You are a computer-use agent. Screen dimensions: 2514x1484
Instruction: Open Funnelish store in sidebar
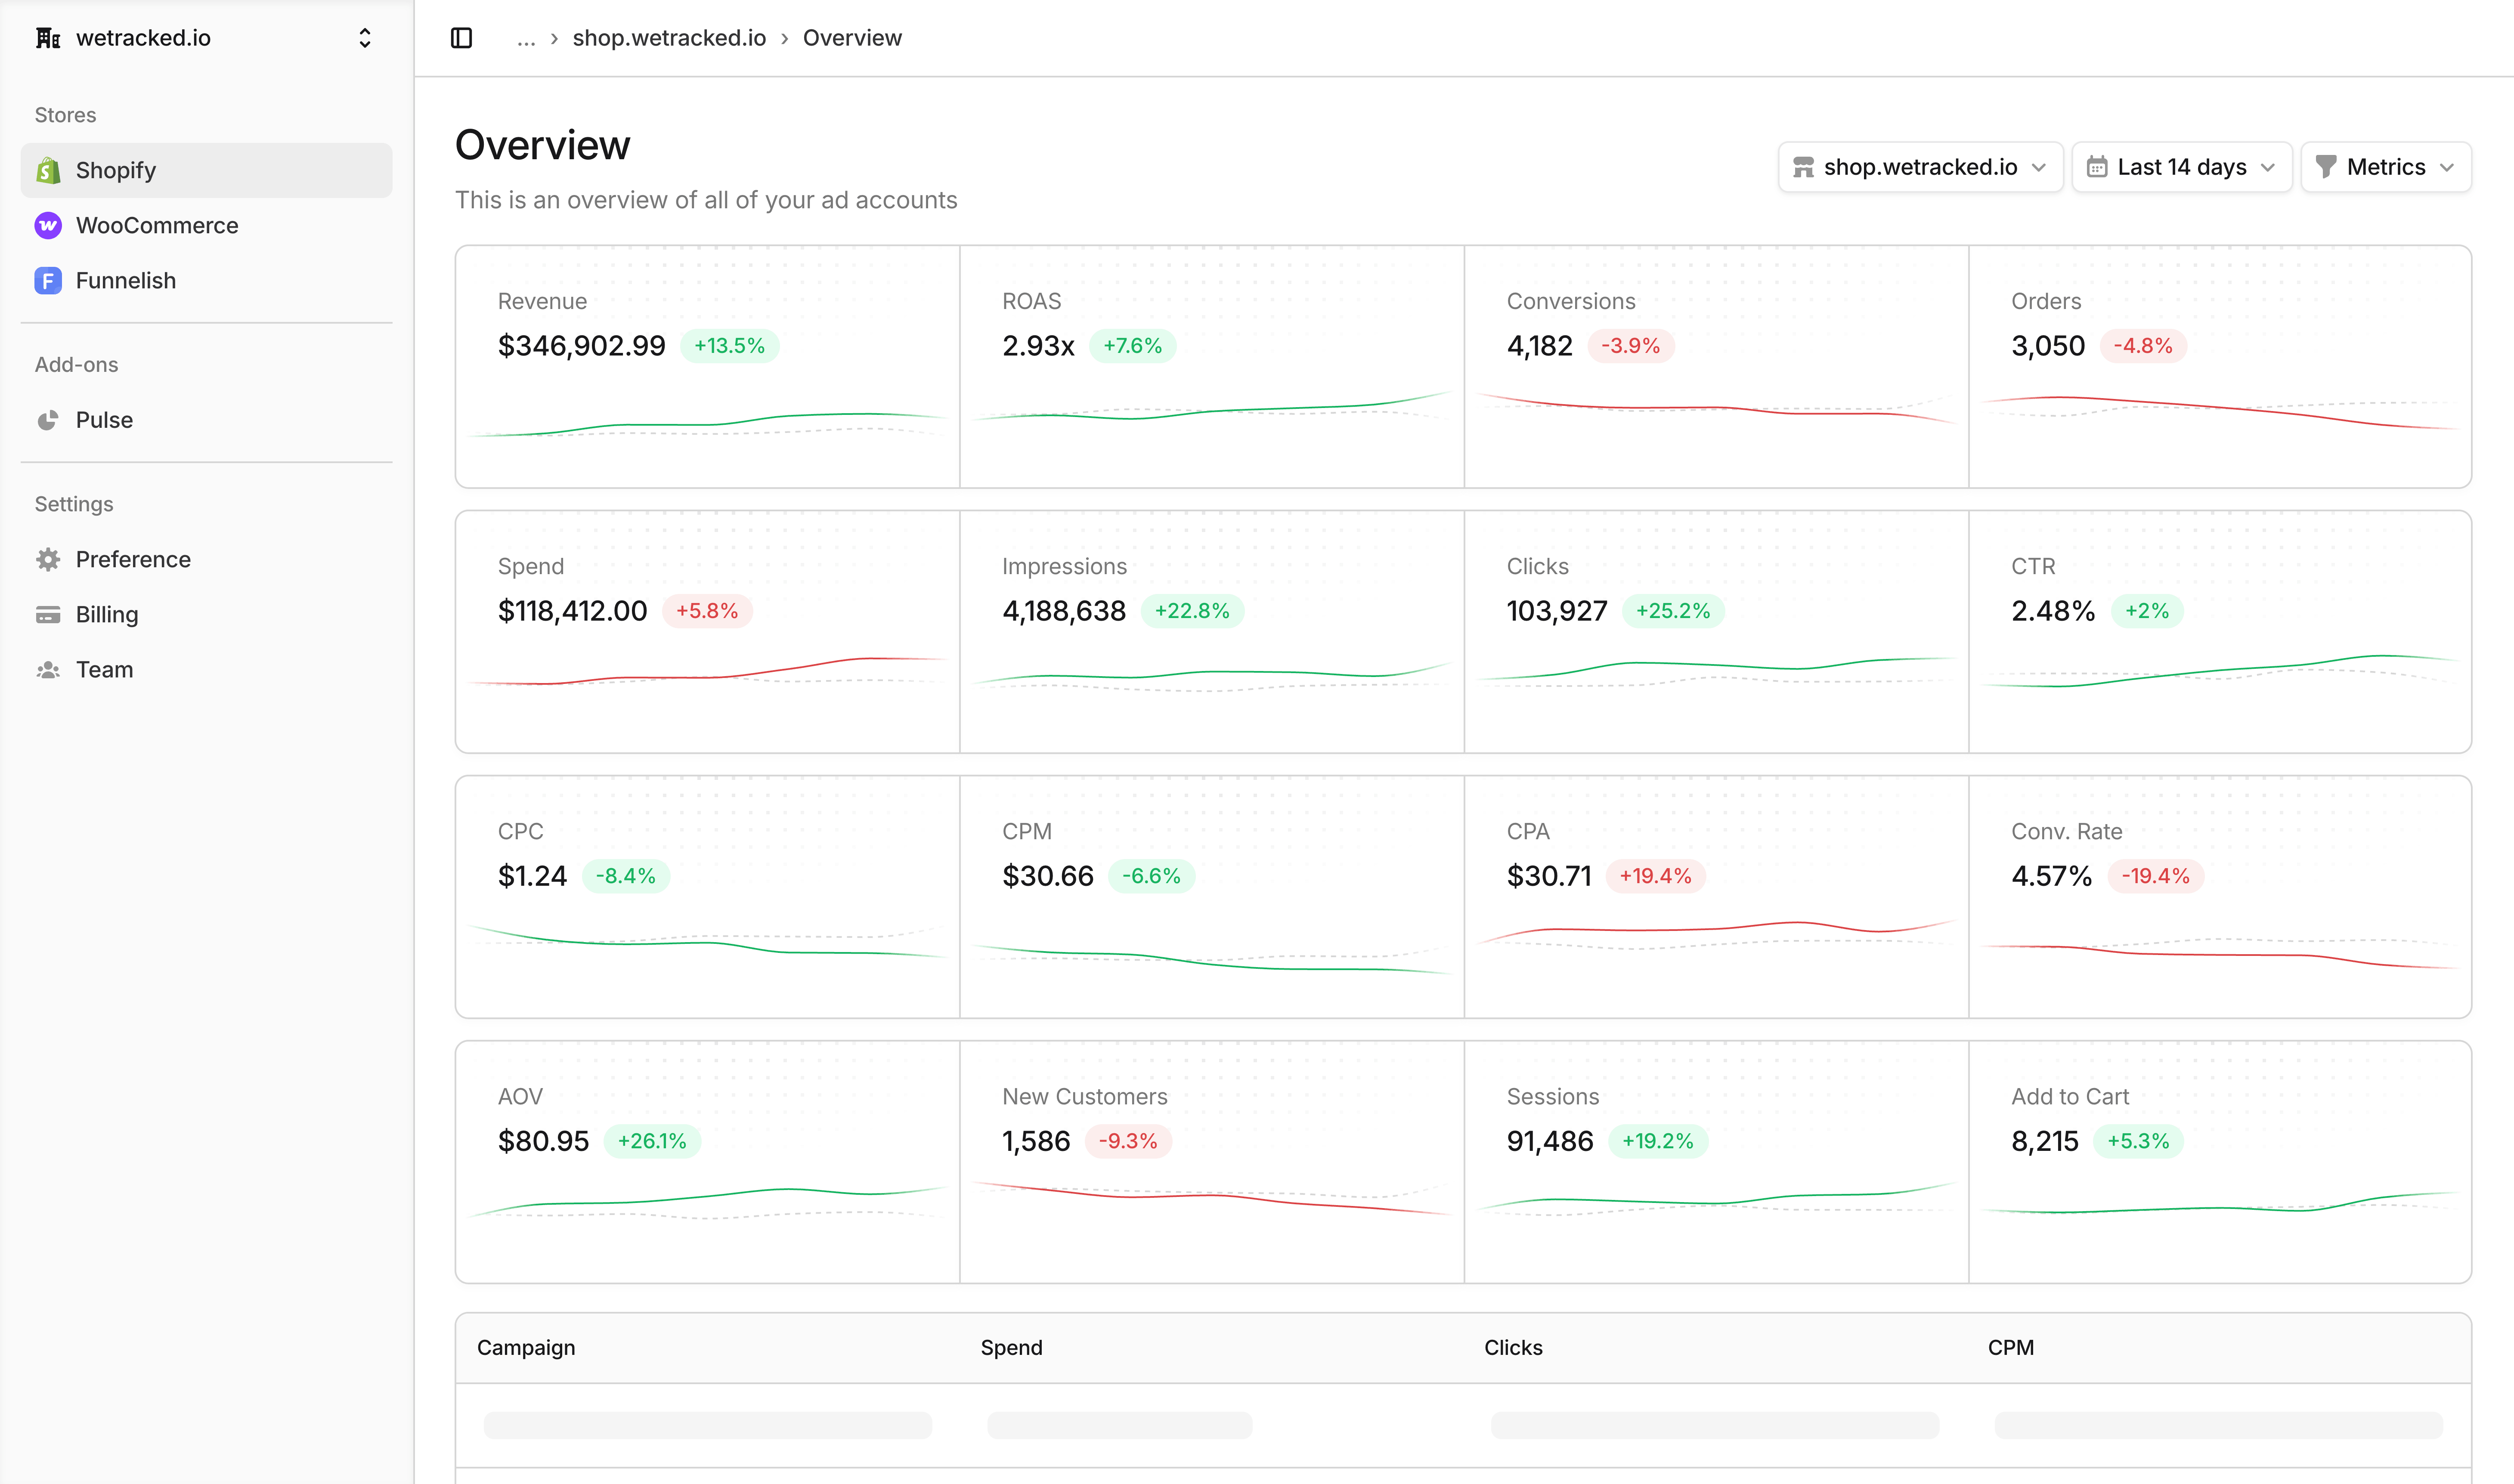[x=206, y=281]
